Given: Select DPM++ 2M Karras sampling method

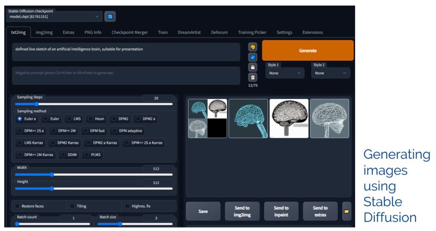Looking at the screenshot, I should tap(36, 154).
